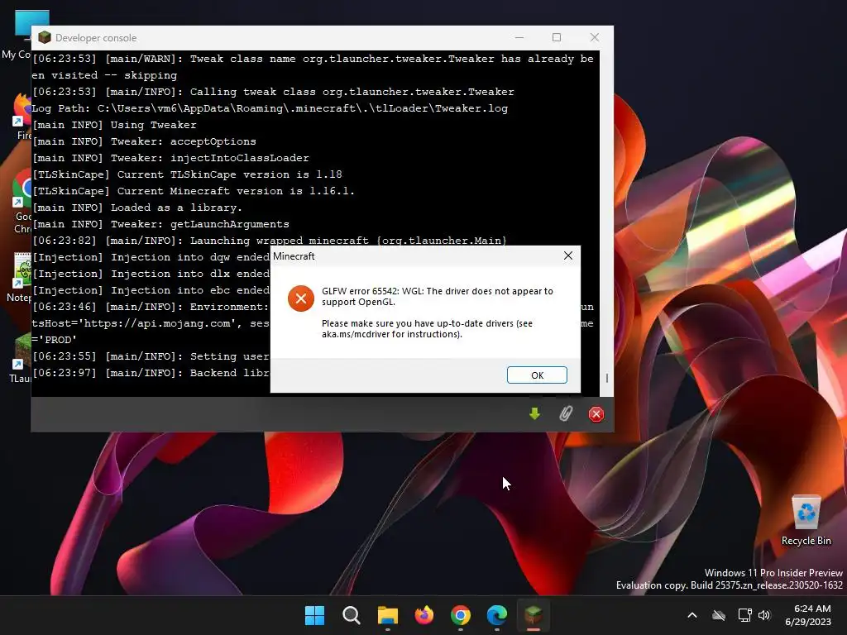The width and height of the screenshot is (847, 635).
Task: Click the 'Tweaker: getLaunchArguments' console line
Action: pos(160,223)
